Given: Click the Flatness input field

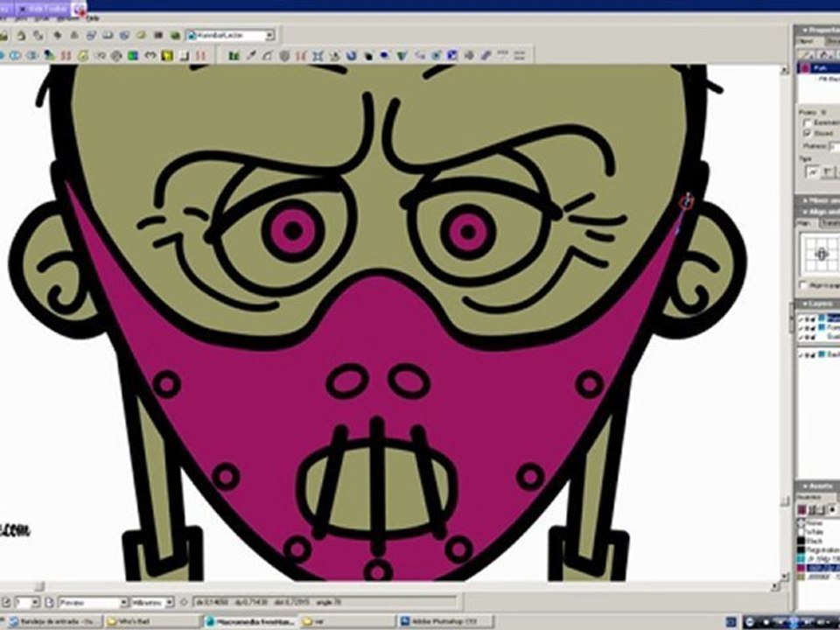Looking at the screenshot, I should pos(834,146).
